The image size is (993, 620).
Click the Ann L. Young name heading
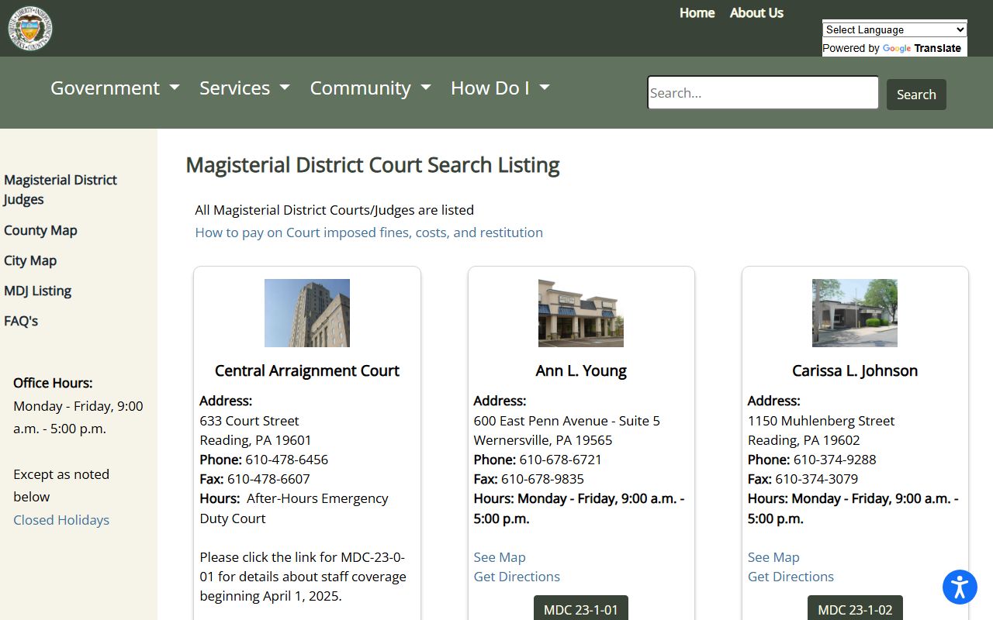[581, 370]
